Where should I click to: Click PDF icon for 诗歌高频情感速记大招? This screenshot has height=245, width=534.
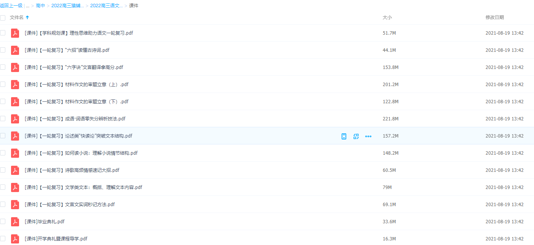click(x=15, y=170)
